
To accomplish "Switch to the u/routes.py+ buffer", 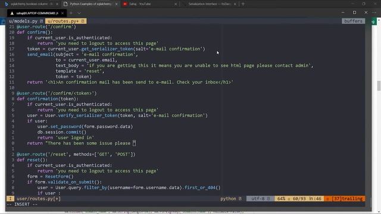I will point(65,21).
